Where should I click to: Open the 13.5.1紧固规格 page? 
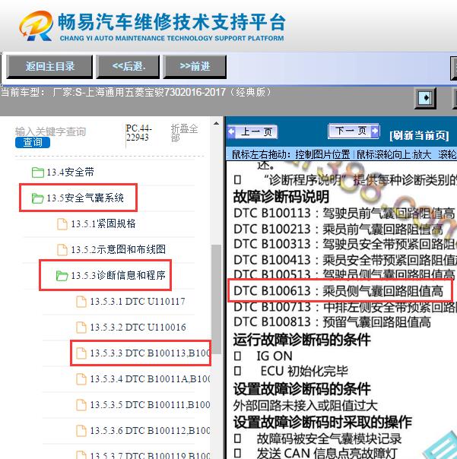103,224
